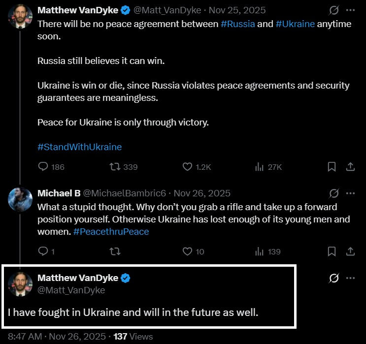Share Michael B's reply

pos(350,251)
